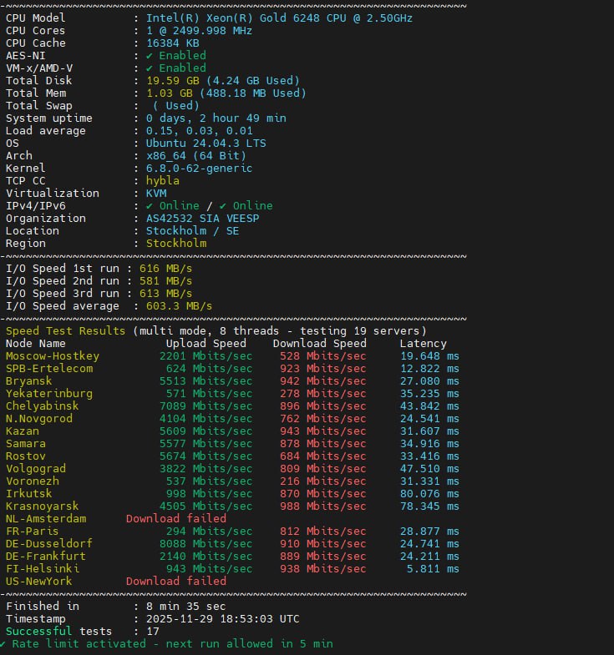614x655 pixels.
Task: Click '2201 Mbits/sec' upload for Moscow-Hostkey
Action: (206, 356)
